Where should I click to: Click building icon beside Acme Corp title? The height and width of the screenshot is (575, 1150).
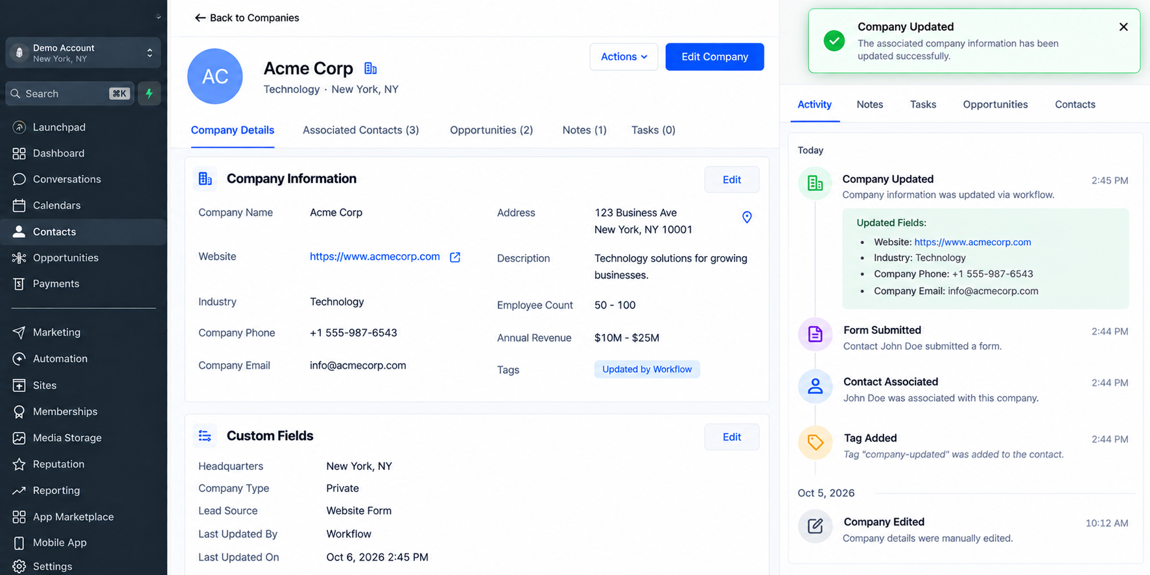[370, 68]
